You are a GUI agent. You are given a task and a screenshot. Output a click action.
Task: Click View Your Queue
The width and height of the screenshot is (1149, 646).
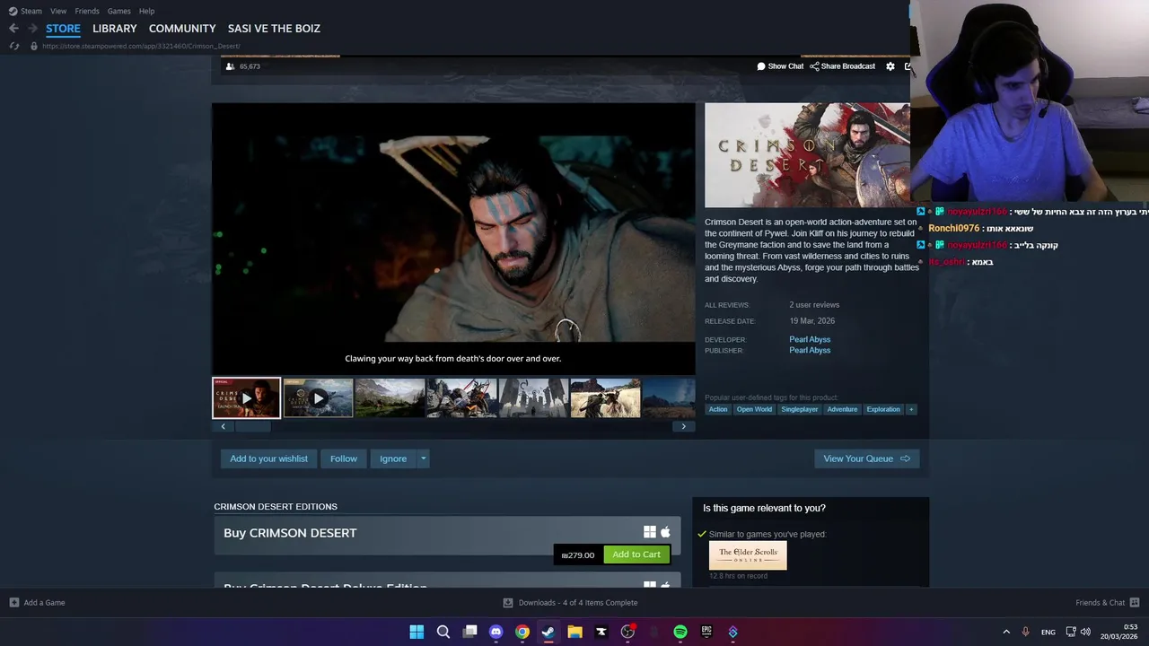tap(866, 458)
